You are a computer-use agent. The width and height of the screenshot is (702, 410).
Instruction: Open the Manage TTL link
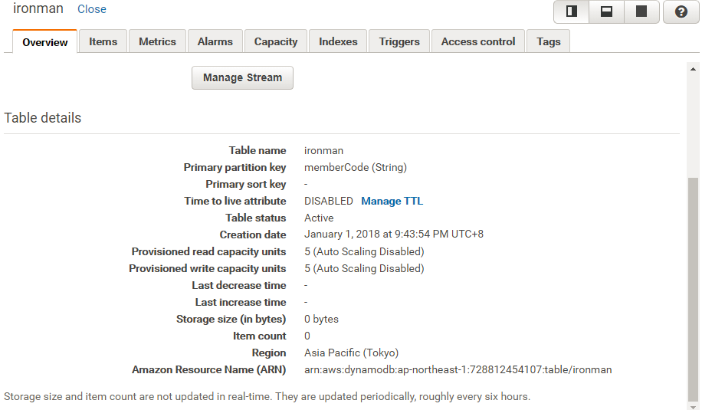392,201
